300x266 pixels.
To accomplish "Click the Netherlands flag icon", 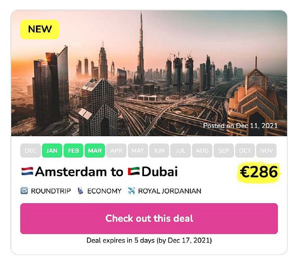I will [x=27, y=171].
